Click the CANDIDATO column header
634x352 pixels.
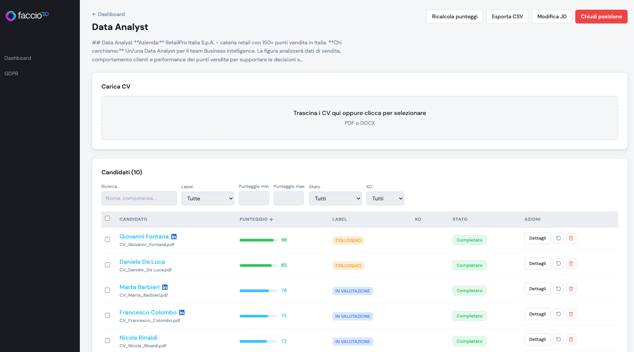pos(133,219)
